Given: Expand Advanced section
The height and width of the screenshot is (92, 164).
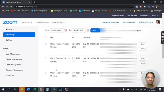Looking at the screenshot, I should pyautogui.click(x=10, y=75).
